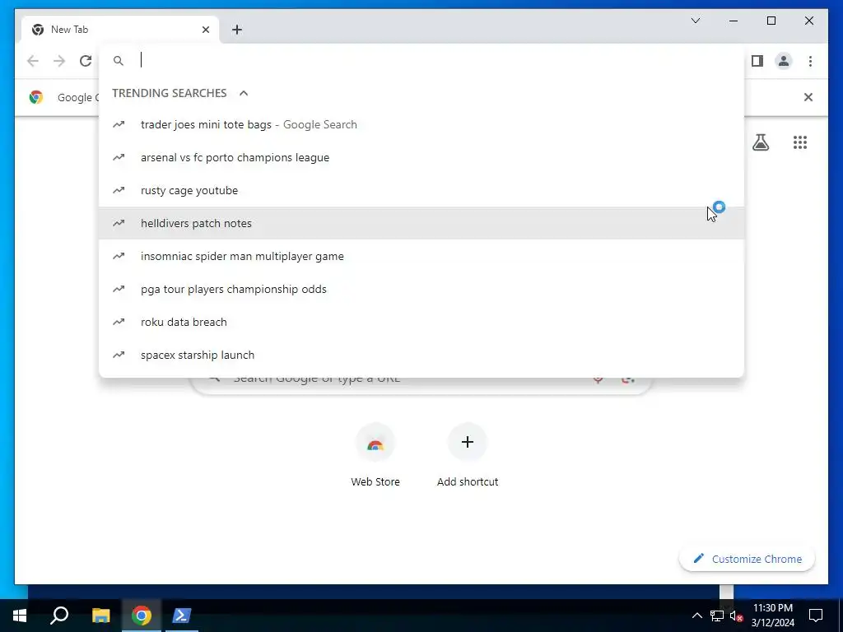Screen dimensions: 843x632
Task: Select suggestion roku data breach
Action: click(421, 322)
